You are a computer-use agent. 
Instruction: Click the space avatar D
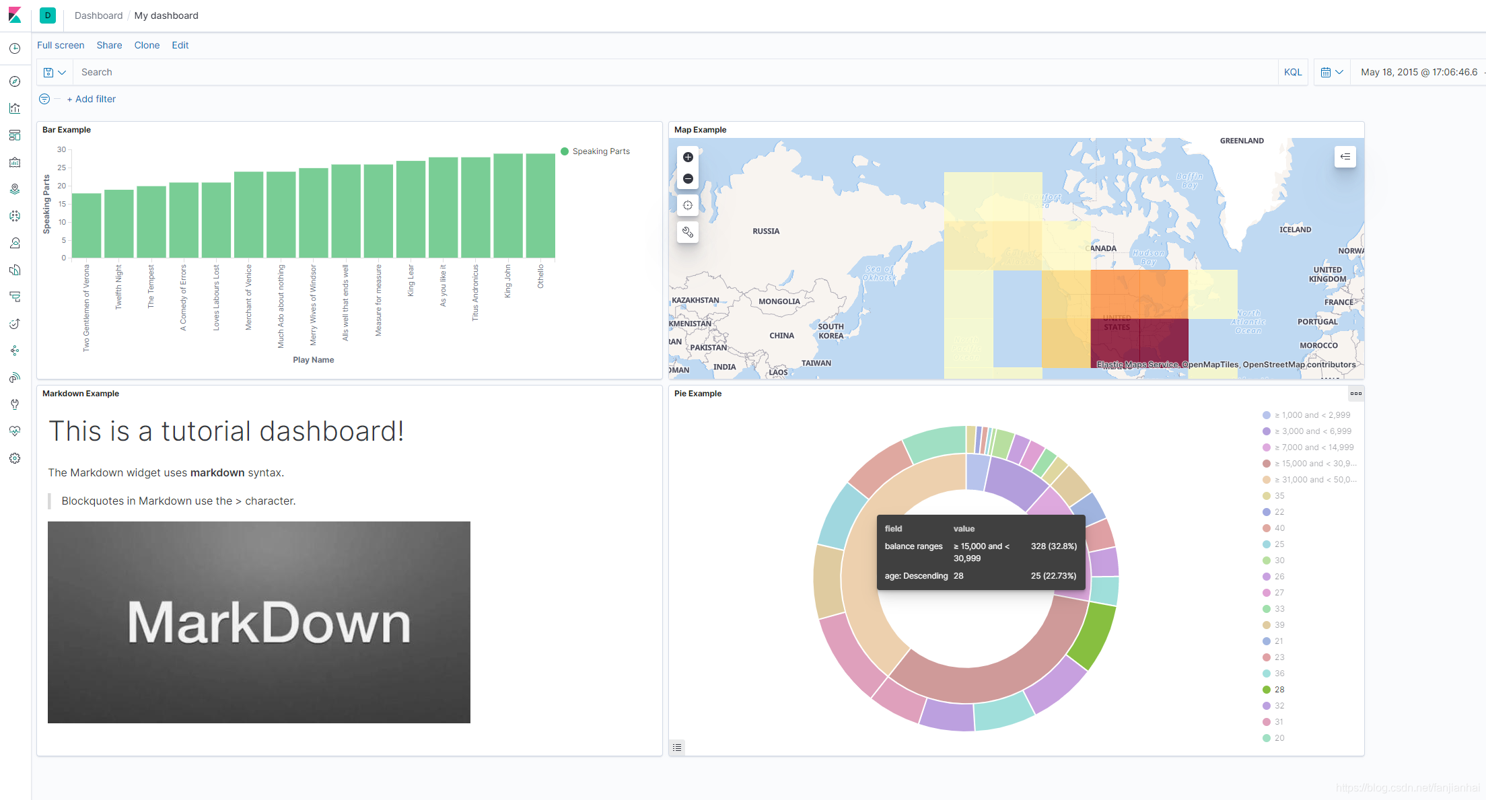pyautogui.click(x=48, y=15)
